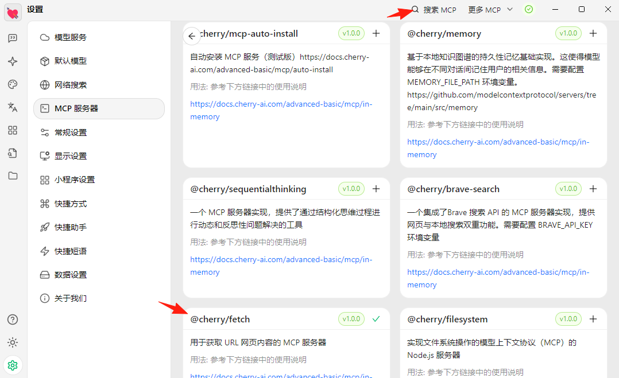Select 显示设置 settings menu item
Image resolution: width=619 pixels, height=378 pixels.
coord(99,156)
